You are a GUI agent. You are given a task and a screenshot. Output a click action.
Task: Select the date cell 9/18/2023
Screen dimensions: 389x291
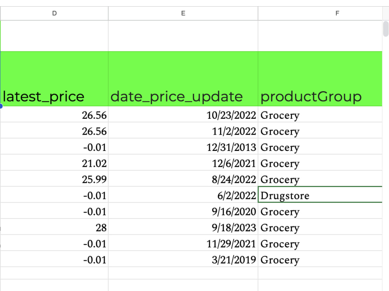(x=183, y=227)
